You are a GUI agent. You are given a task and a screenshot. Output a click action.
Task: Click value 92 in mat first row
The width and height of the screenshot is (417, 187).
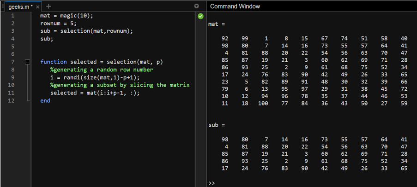tap(225, 39)
